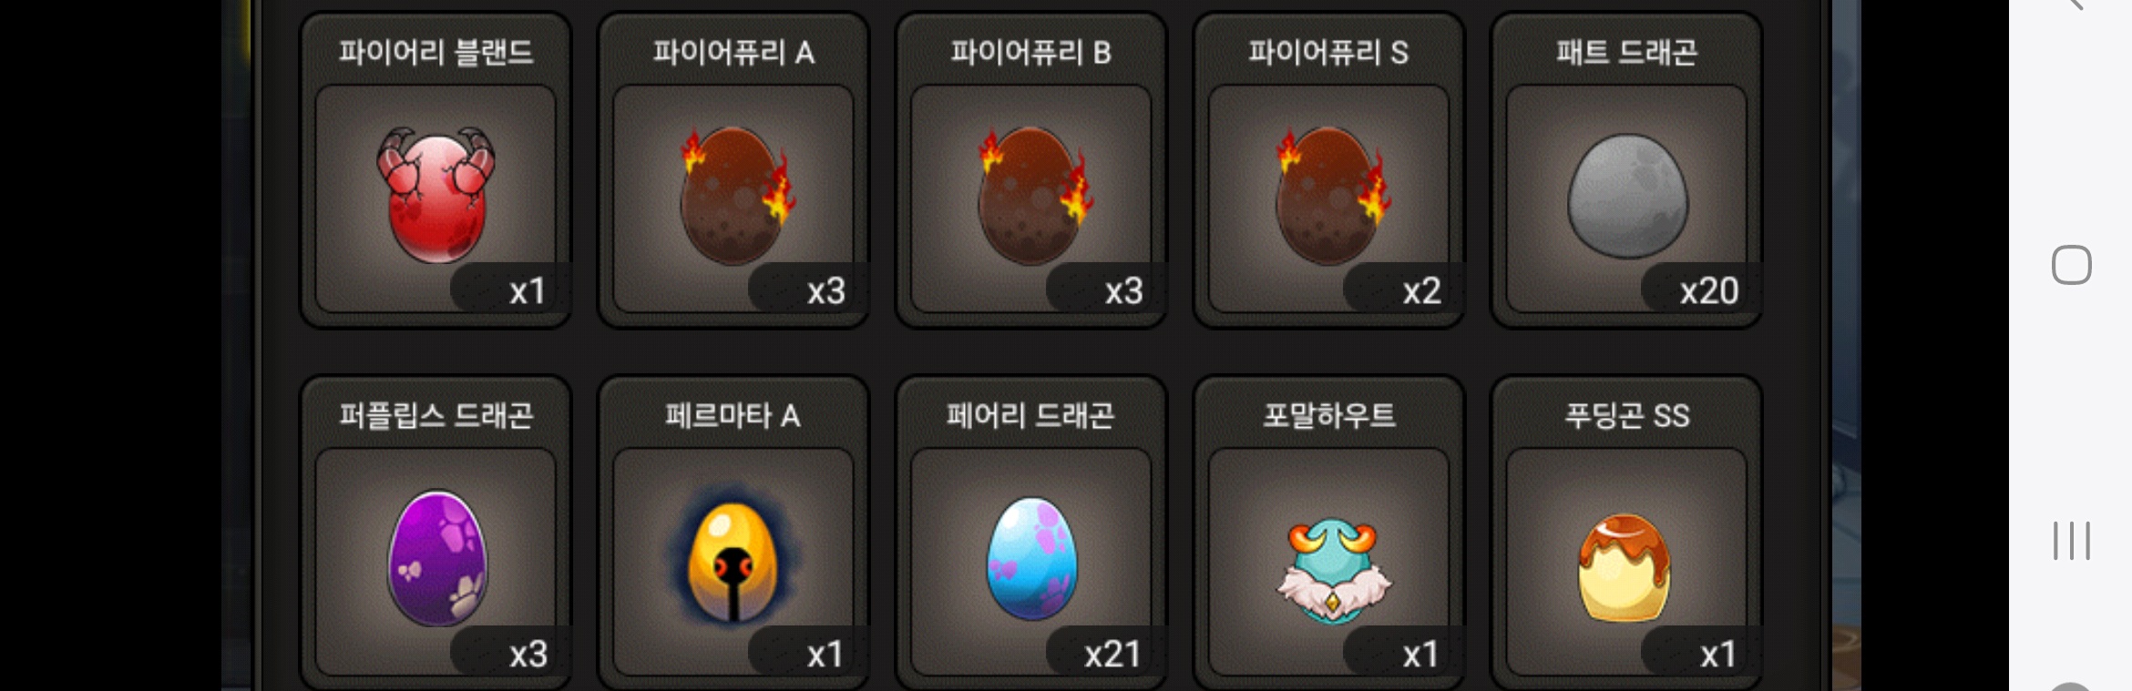This screenshot has width=2132, height=691.
Task: Tap the 퍼플립스 드래곤 x3 count badge
Action: (x=509, y=654)
